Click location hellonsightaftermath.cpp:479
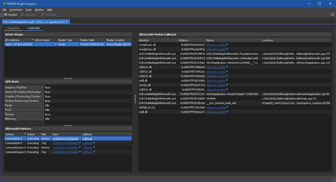The image size is (336, 182). tap(296, 54)
